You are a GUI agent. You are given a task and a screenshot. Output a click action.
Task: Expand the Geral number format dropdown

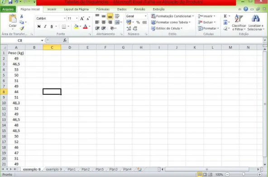[x=145, y=16]
